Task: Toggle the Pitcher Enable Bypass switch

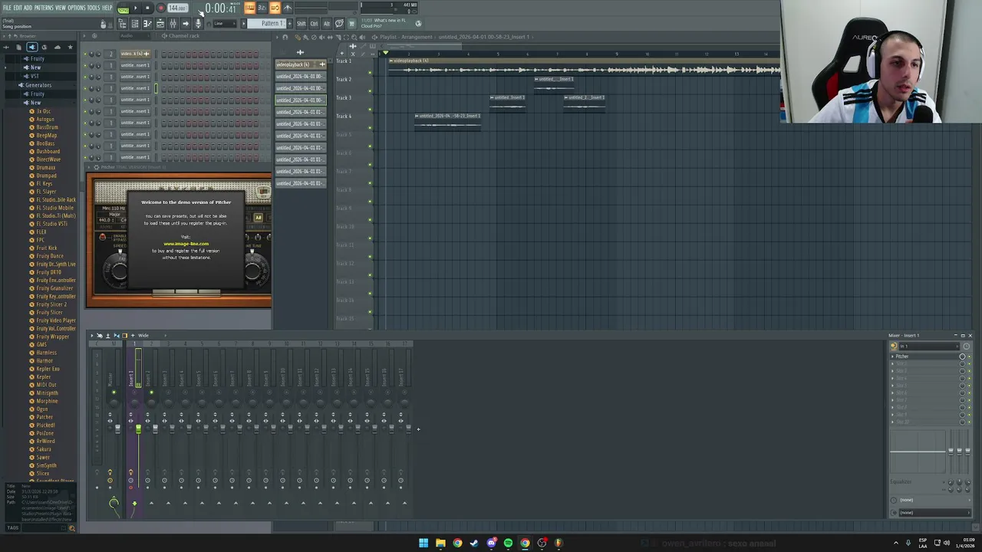Action: pyautogui.click(x=103, y=237)
